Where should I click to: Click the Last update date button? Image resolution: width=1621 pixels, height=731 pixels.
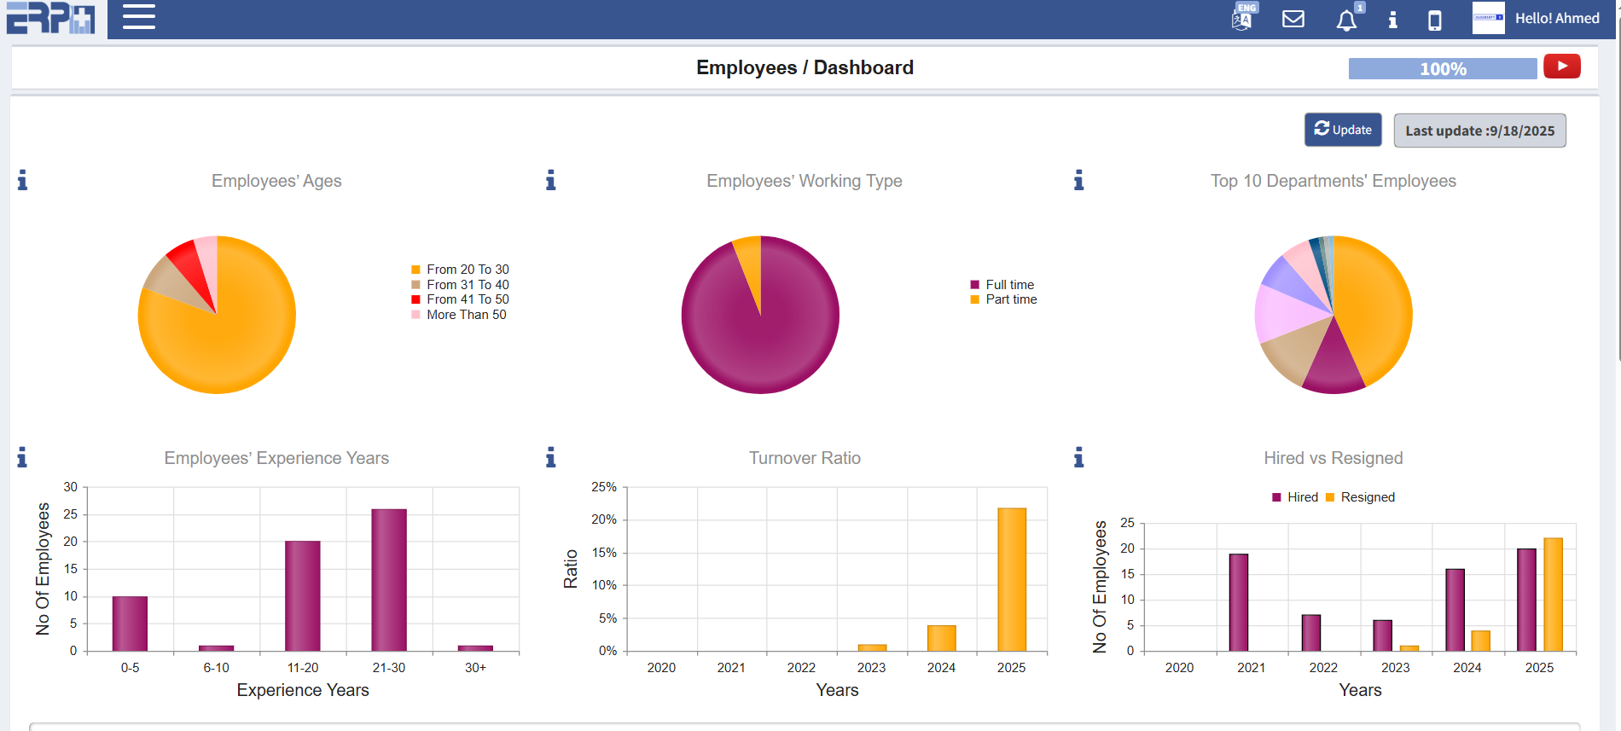click(1479, 131)
